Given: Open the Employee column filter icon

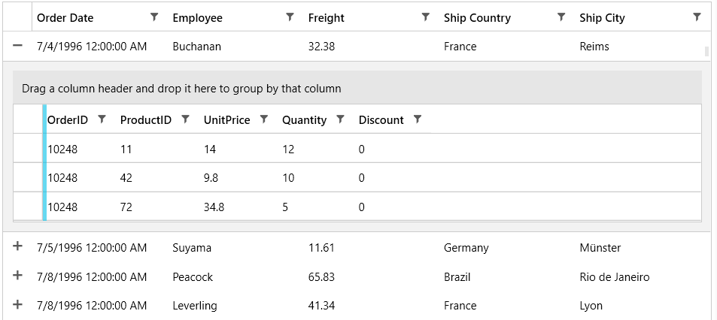Looking at the screenshot, I should pos(290,17).
